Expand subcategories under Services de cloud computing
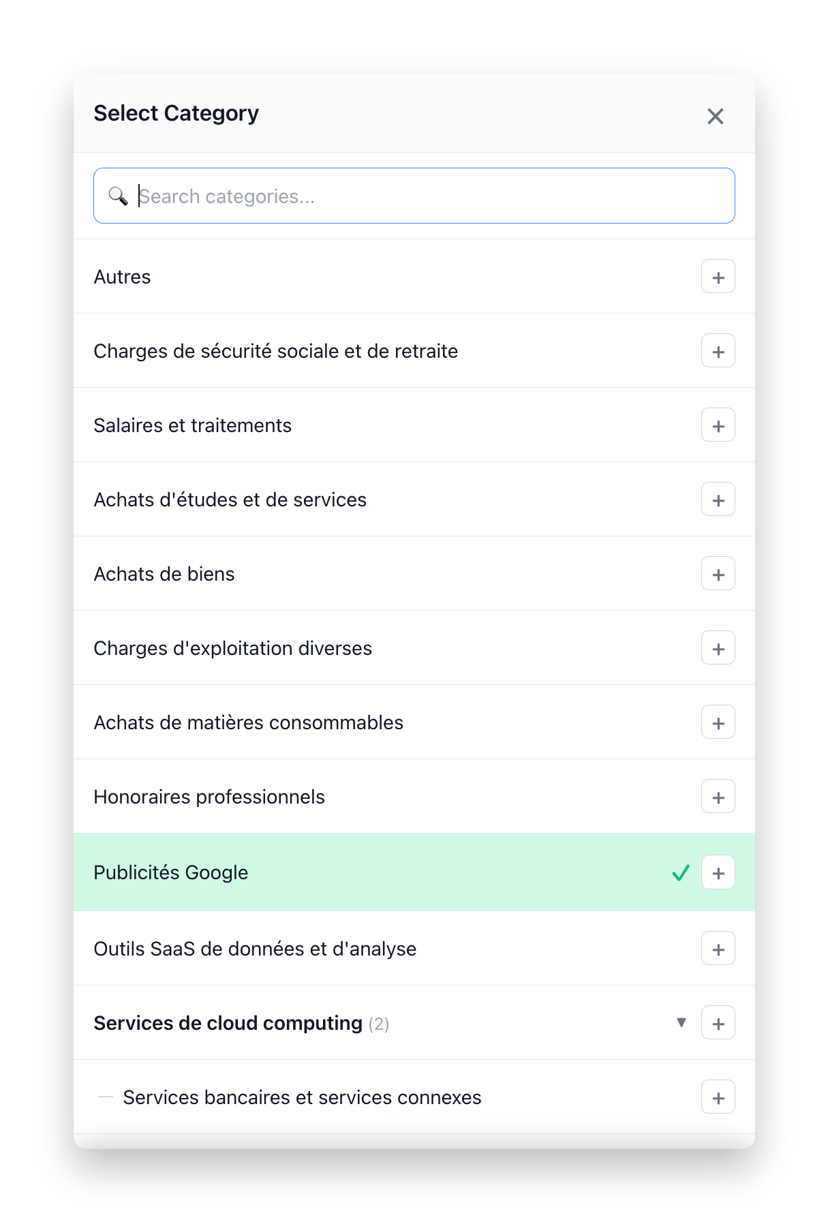 point(681,1022)
